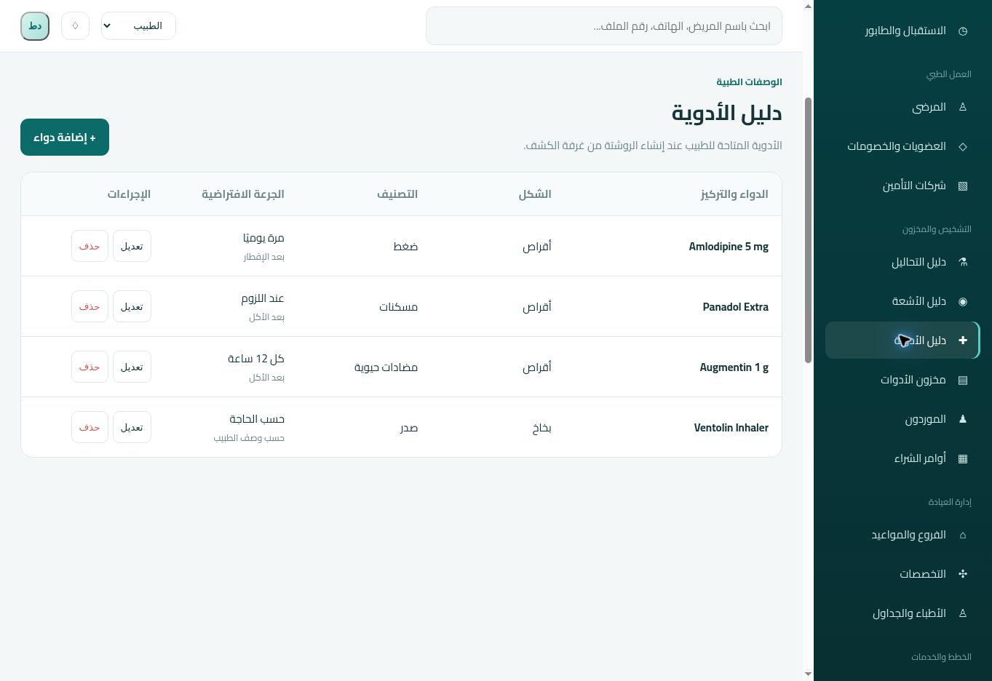Click the بخاخ form cell
Screen dimensions: 992x681
(541, 428)
